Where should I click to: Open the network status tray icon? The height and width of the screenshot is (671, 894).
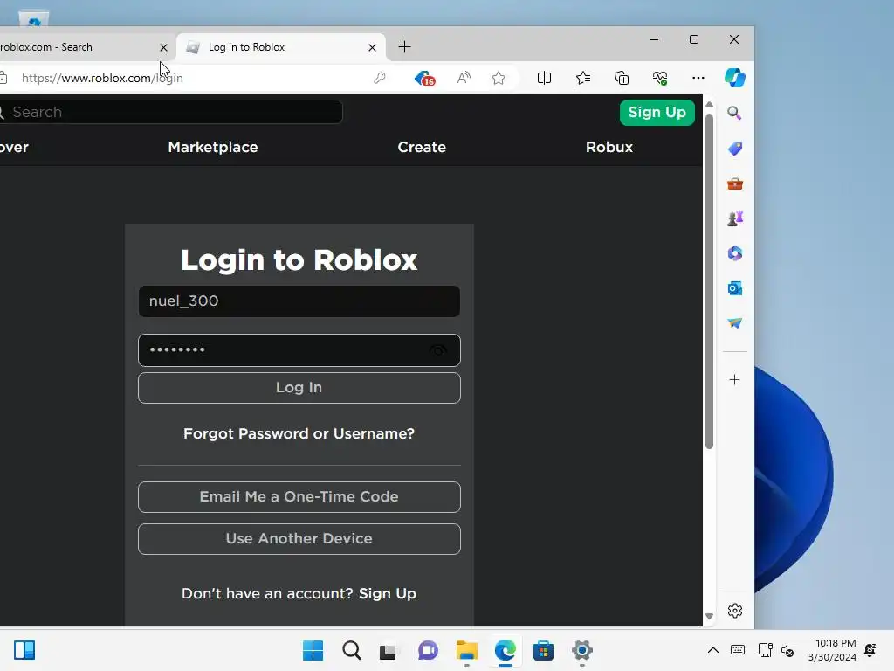click(765, 650)
